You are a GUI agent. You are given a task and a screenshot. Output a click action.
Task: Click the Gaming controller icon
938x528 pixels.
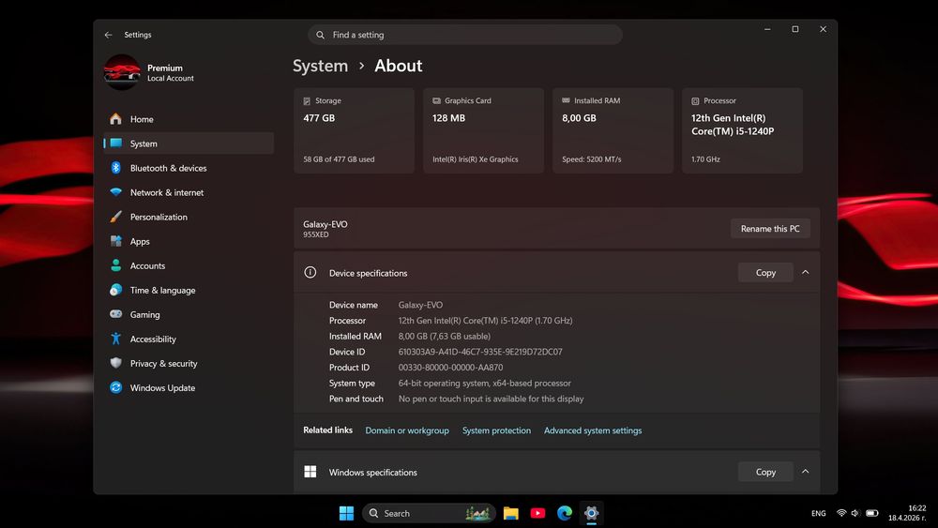pyautogui.click(x=116, y=314)
